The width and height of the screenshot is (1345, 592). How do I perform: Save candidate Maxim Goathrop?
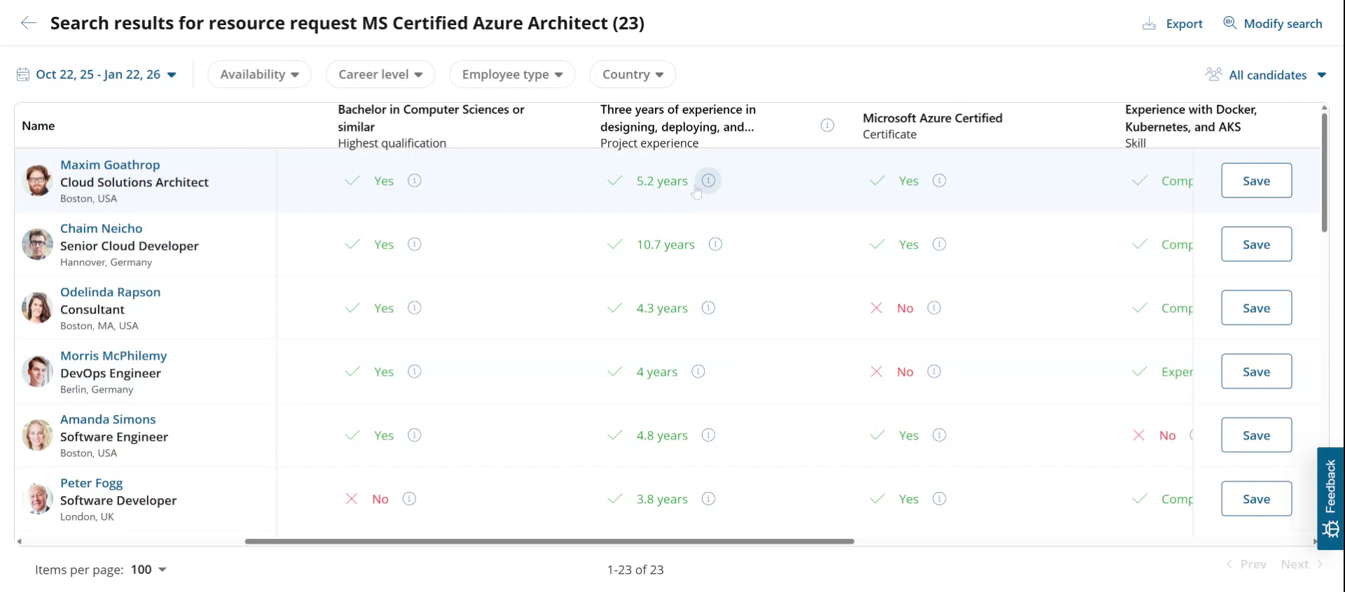pyautogui.click(x=1256, y=181)
